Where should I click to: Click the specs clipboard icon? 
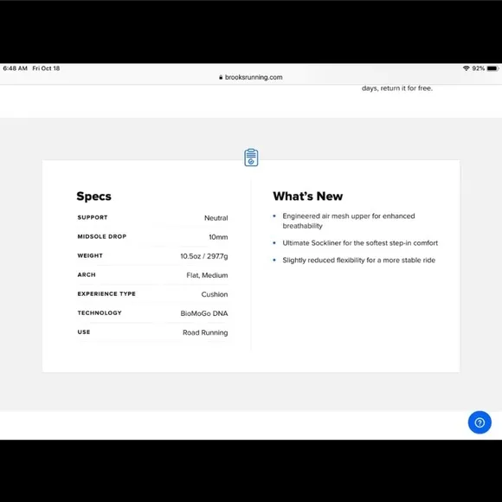tap(251, 158)
